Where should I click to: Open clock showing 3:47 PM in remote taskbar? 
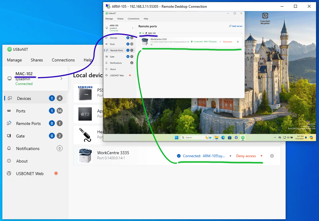pyautogui.click(x=299, y=137)
